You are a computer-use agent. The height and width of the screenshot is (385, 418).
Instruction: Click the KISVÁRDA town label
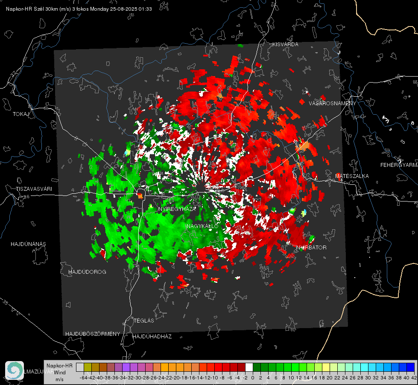pyautogui.click(x=285, y=44)
